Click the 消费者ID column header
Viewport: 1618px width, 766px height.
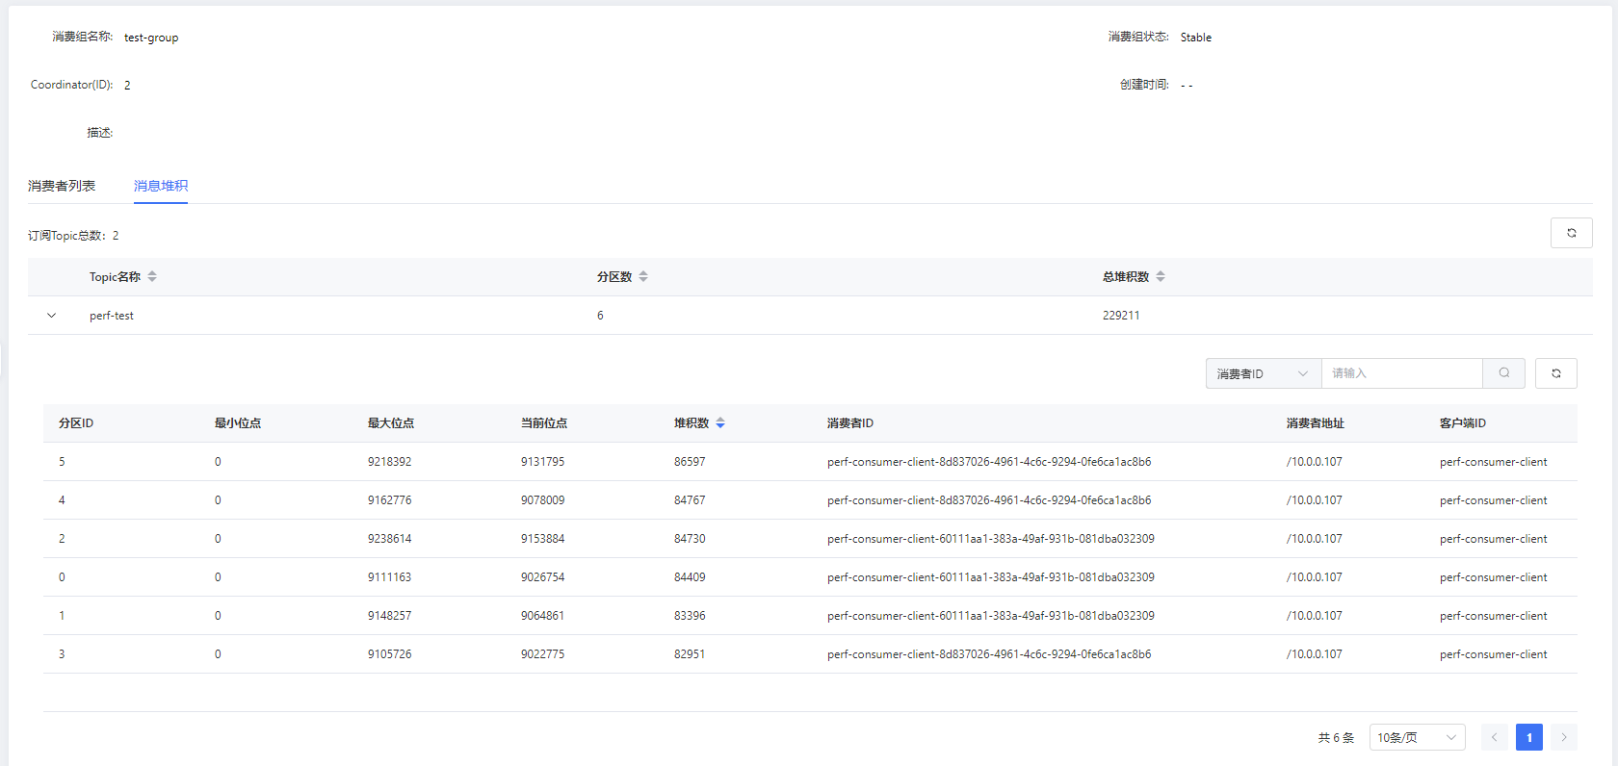[x=849, y=423]
